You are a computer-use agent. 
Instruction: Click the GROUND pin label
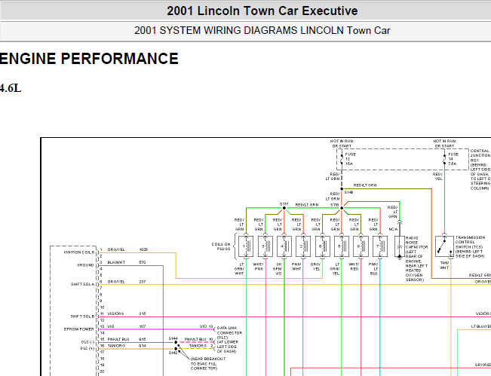(x=85, y=265)
